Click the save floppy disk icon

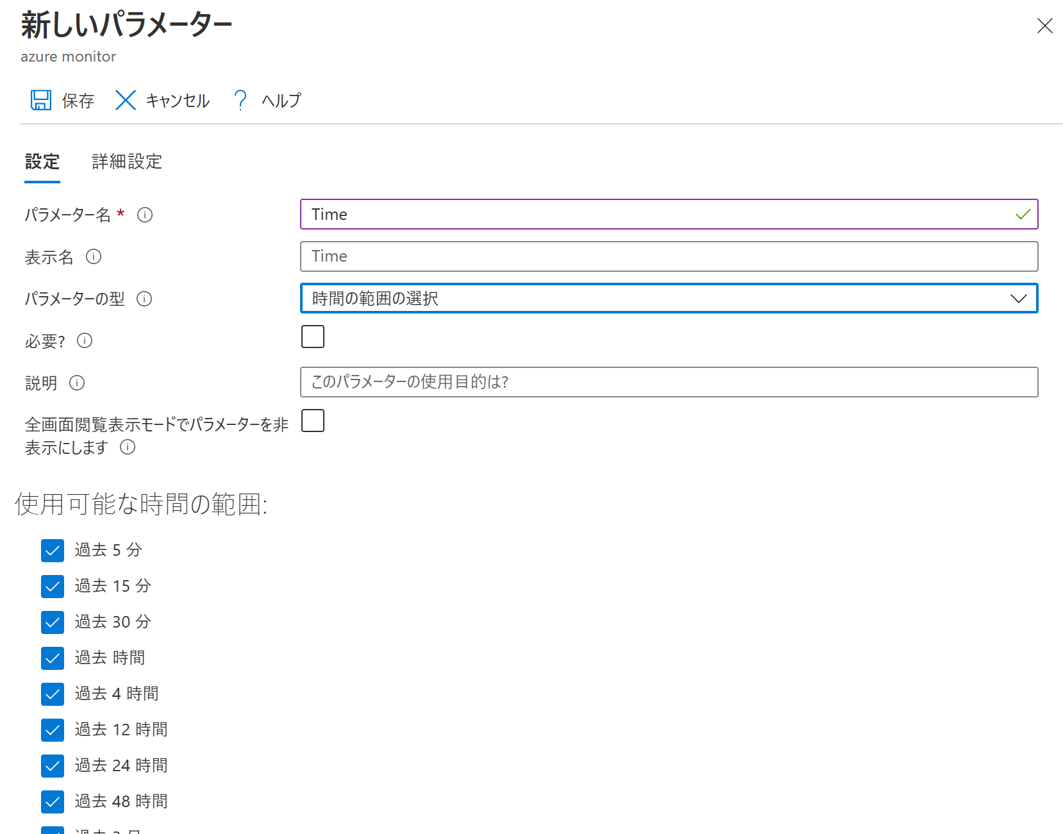click(41, 100)
